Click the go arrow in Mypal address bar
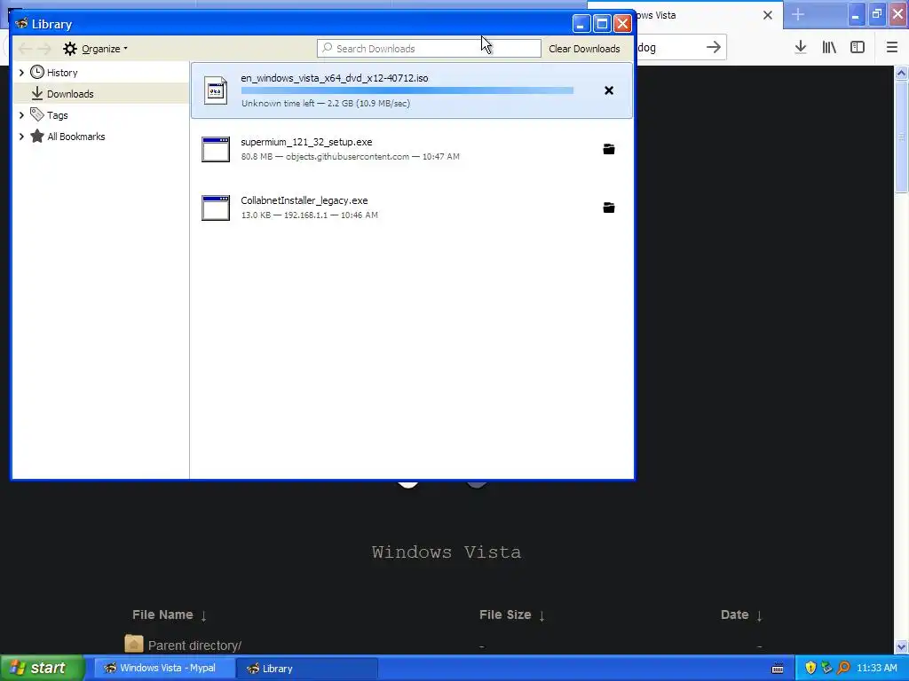The width and height of the screenshot is (909, 681). pos(714,48)
